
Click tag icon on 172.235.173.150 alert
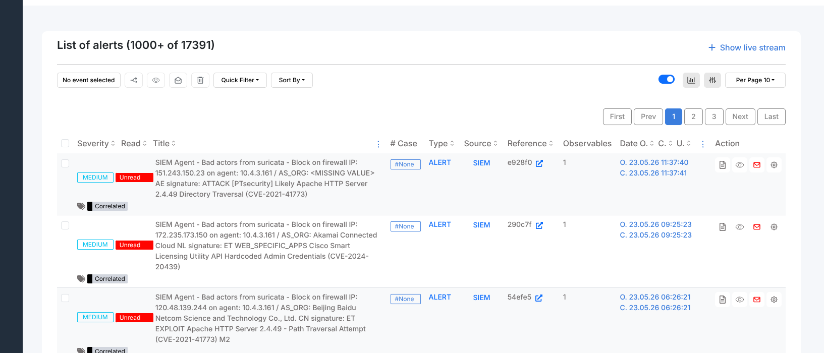81,279
